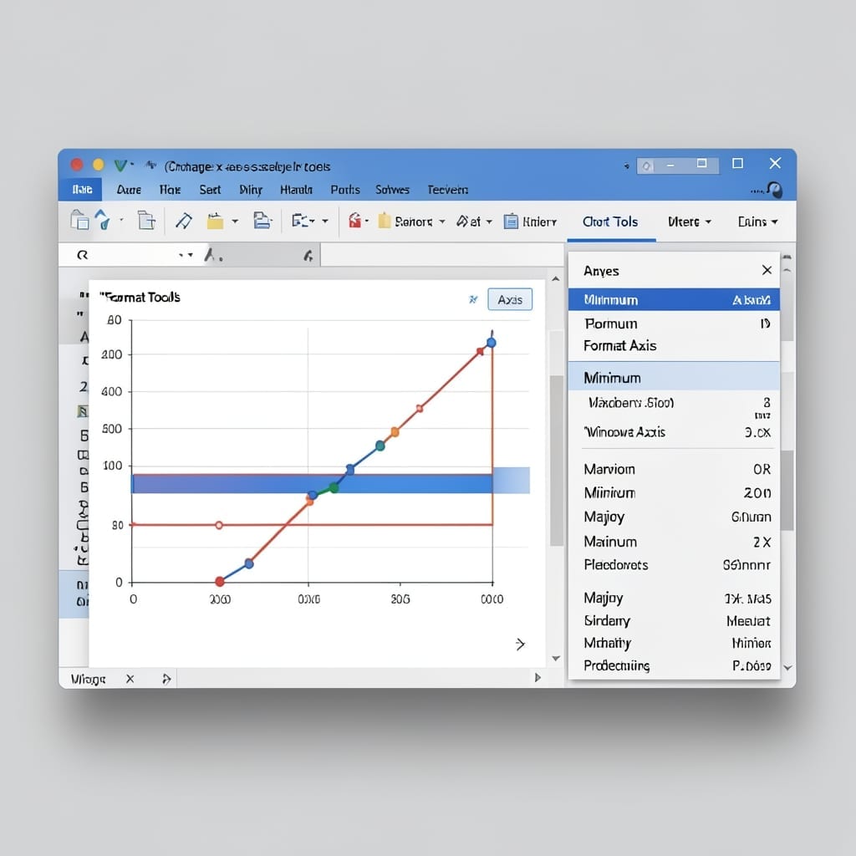Open the Dare menu
Viewport: 856px width, 856px height.
point(129,190)
